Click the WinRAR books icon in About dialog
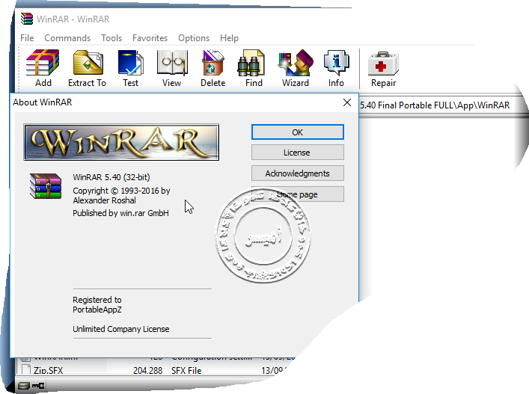Image resolution: width=529 pixels, height=394 pixels. pos(46,186)
